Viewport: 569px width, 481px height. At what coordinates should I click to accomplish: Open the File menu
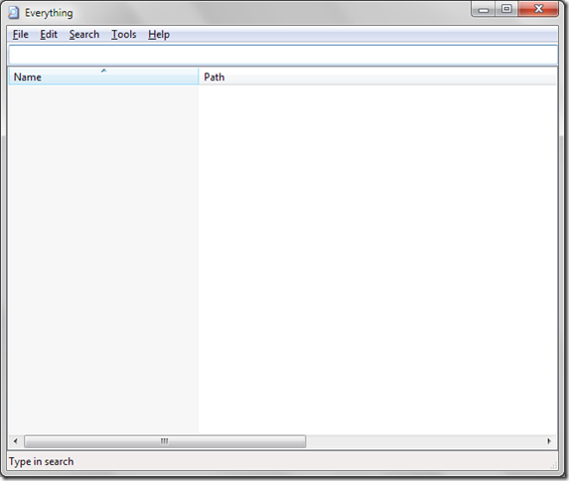click(x=20, y=35)
